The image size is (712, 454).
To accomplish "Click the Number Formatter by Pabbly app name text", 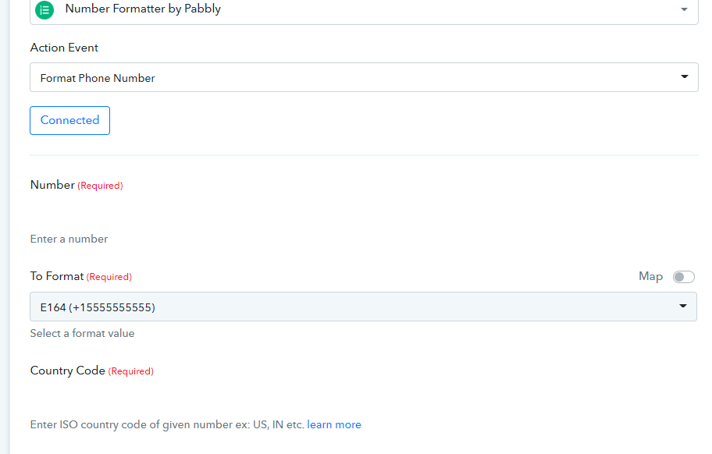I will click(x=143, y=9).
